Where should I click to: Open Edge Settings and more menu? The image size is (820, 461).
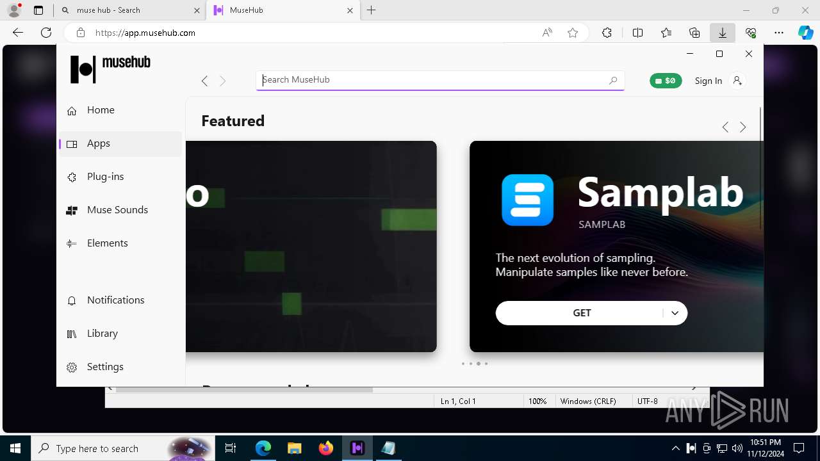pos(779,33)
